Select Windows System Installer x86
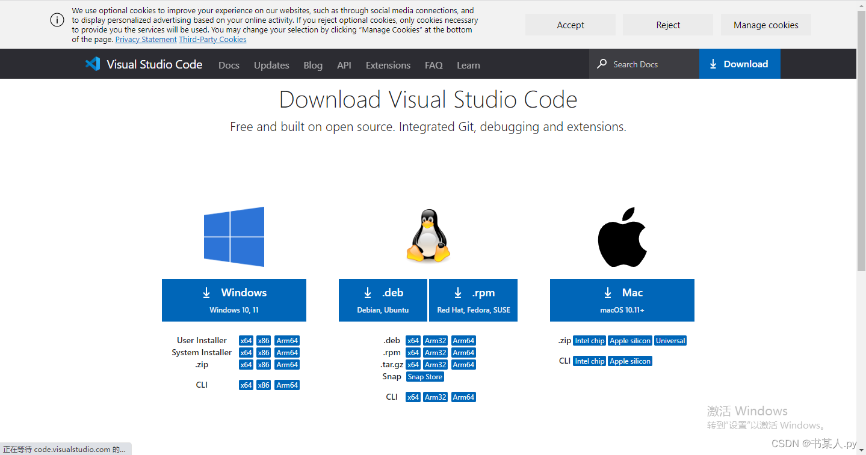Image resolution: width=866 pixels, height=455 pixels. tap(264, 353)
